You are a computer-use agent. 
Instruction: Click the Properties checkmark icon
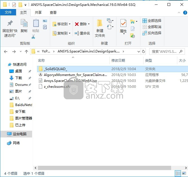(x=123, y=23)
